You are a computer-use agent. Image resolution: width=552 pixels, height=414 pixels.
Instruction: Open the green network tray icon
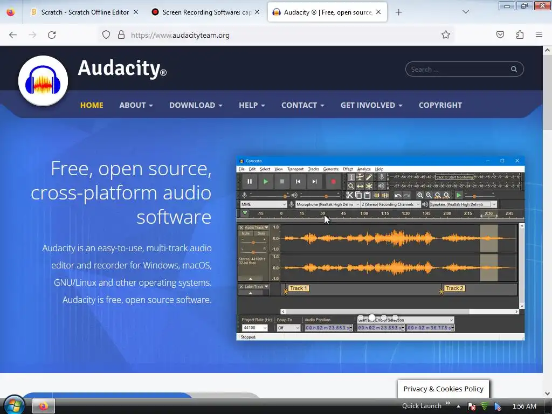(x=485, y=406)
